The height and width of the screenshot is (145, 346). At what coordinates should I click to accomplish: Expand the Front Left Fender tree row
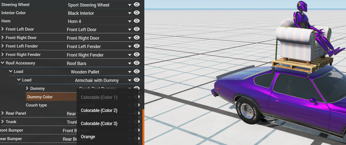point(3,46)
